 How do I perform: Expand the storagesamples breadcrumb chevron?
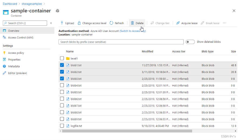[x=44, y=4]
